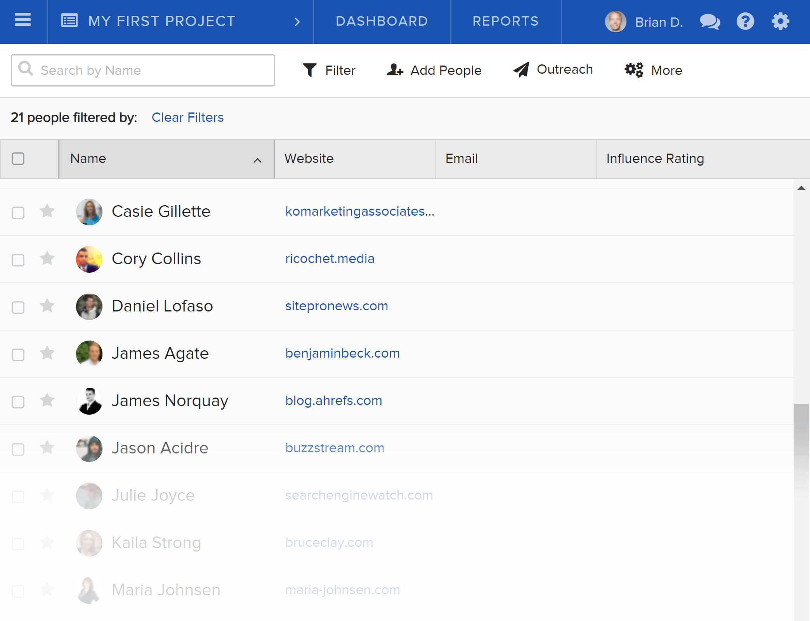Open the blog.ahrefs.com website link
The width and height of the screenshot is (810, 621).
click(x=334, y=400)
